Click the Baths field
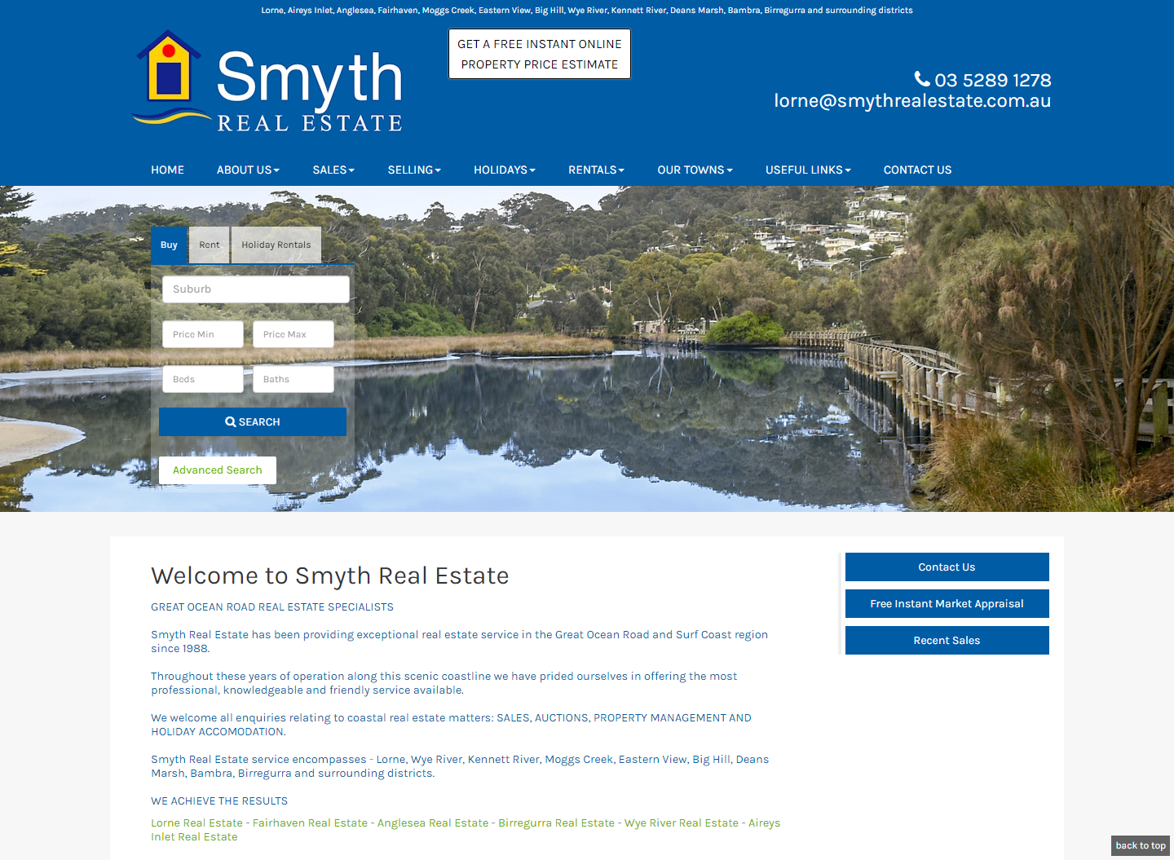1174x860 pixels. click(x=293, y=379)
